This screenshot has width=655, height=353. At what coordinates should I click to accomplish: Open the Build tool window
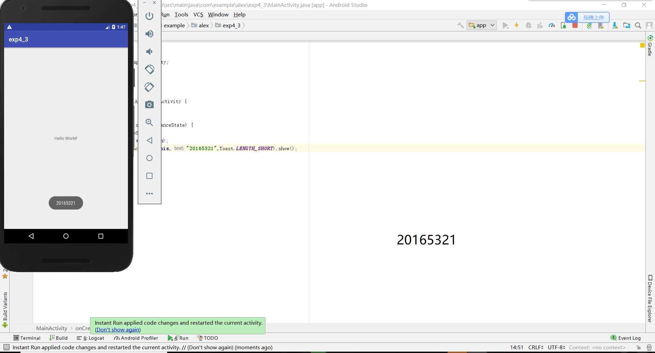(58, 338)
